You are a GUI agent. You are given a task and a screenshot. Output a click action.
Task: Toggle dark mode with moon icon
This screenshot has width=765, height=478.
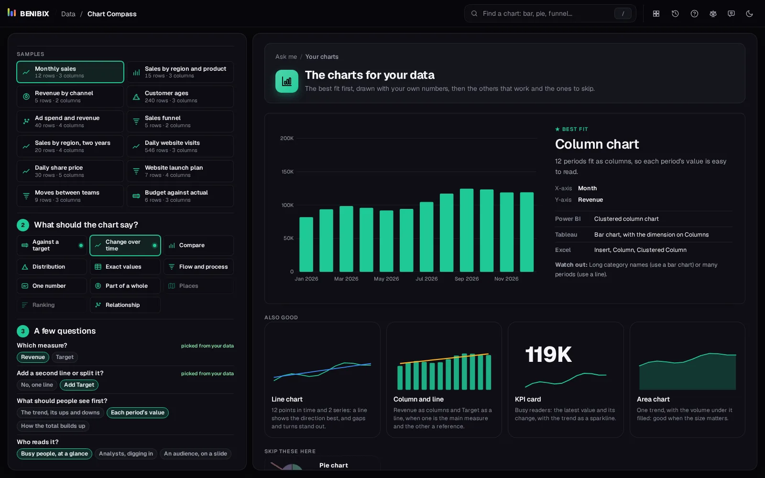tap(749, 14)
